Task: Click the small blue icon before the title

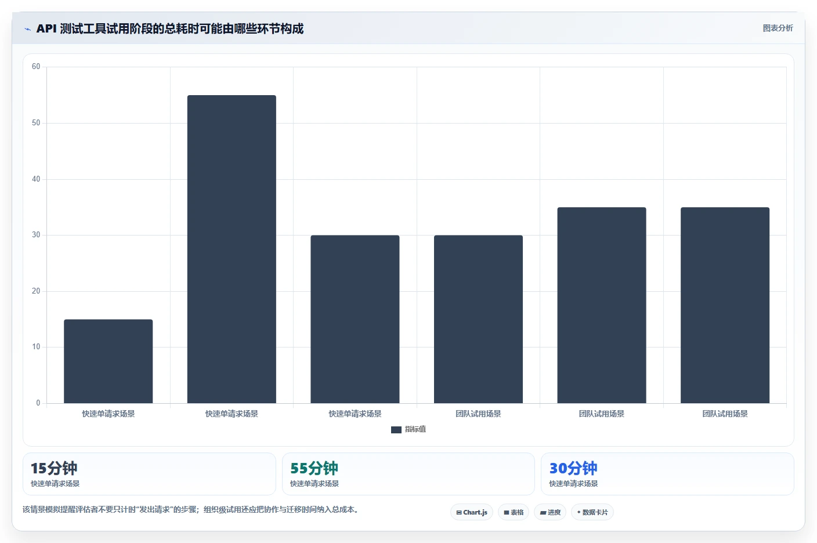Action: 27,29
